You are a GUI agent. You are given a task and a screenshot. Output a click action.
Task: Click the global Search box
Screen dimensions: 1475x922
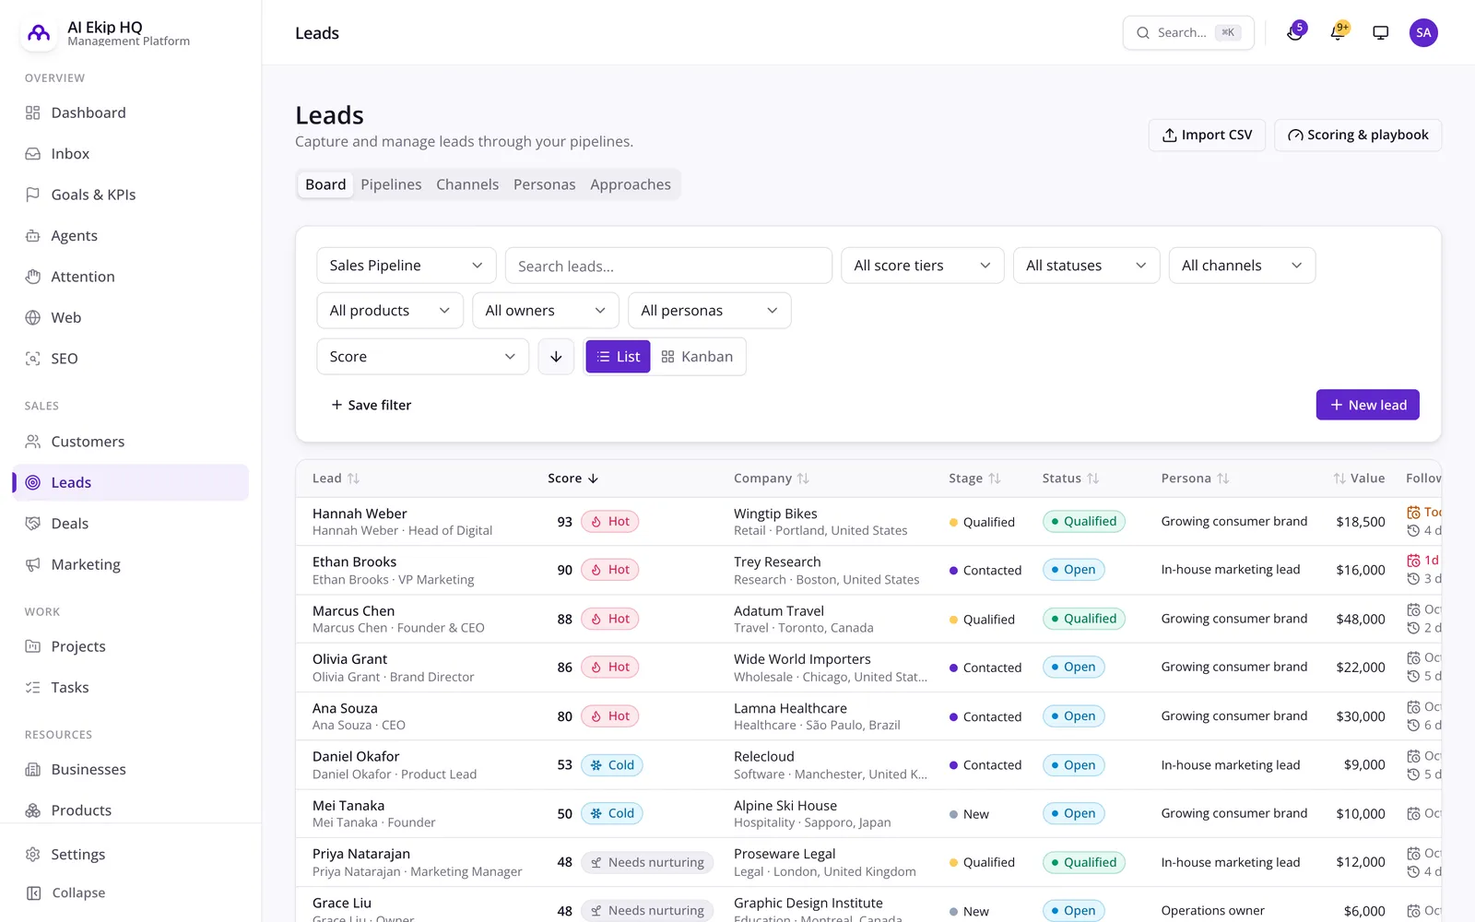[x=1188, y=33]
